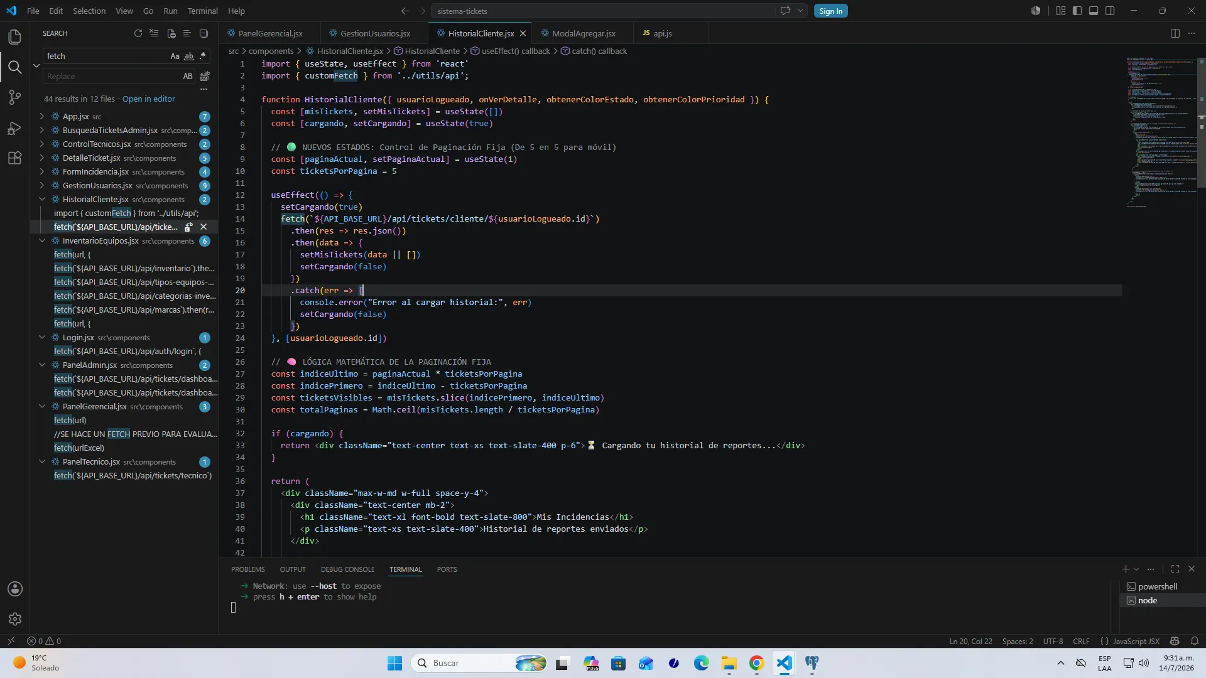The height and width of the screenshot is (678, 1206).
Task: Open the Selection menu
Action: click(x=89, y=11)
